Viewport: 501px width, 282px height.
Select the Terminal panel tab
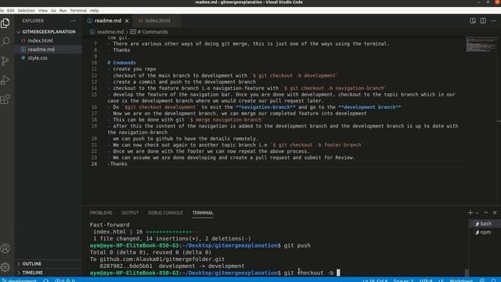pos(203,213)
